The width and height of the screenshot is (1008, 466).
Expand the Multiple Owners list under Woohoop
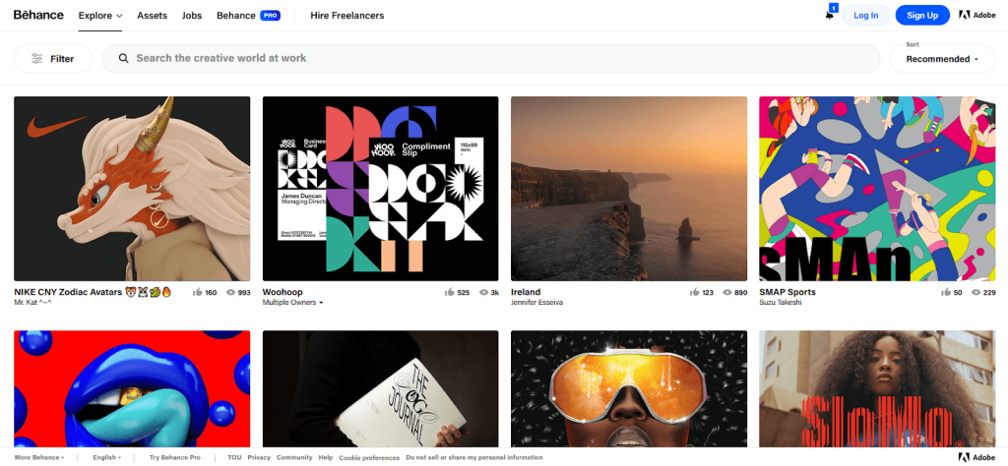(x=292, y=303)
